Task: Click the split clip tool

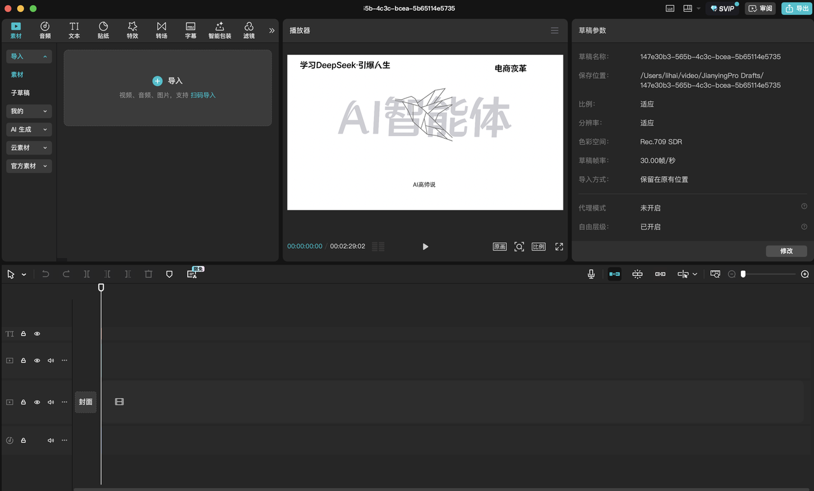Action: (x=86, y=274)
